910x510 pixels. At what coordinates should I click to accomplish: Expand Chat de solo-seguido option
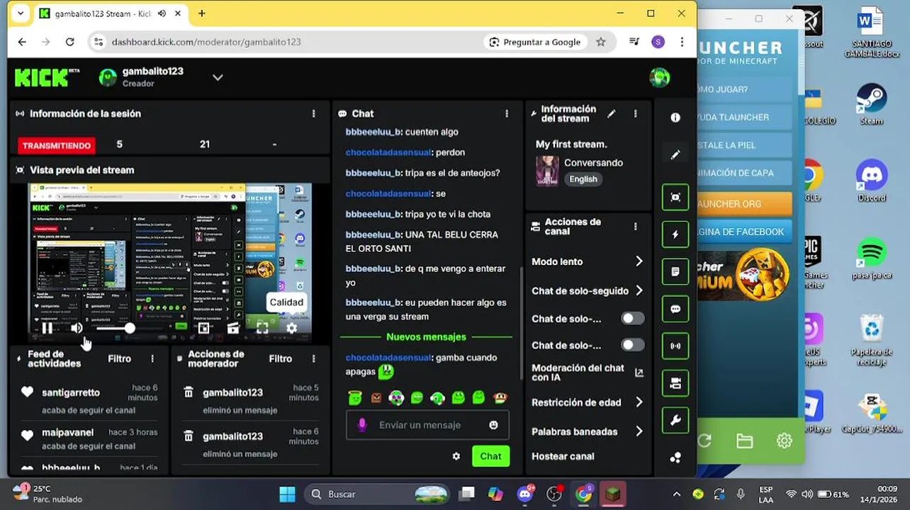point(639,290)
